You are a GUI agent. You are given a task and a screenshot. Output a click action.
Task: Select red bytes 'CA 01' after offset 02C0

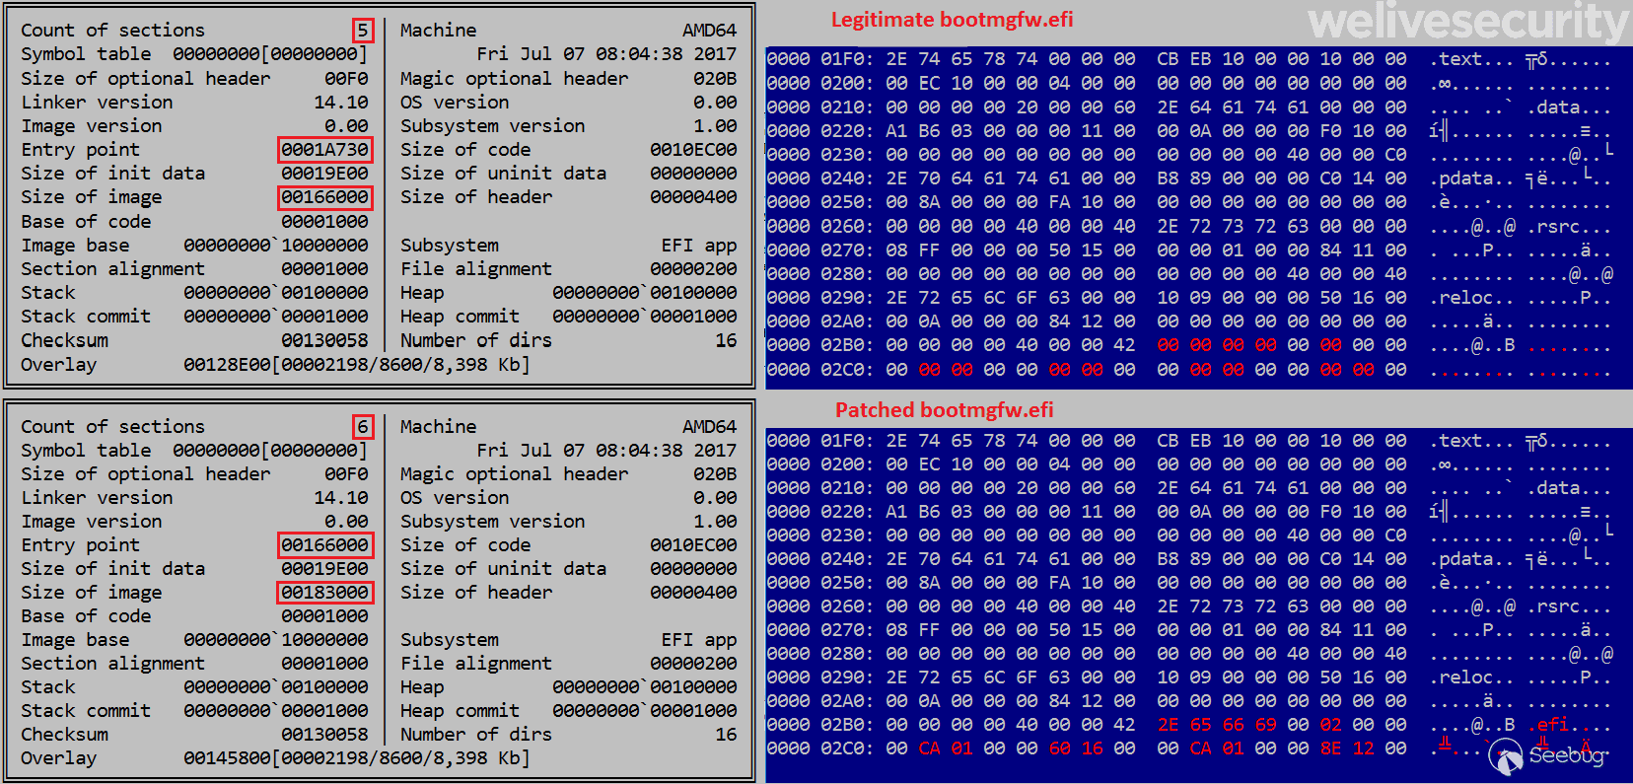tap(946, 748)
